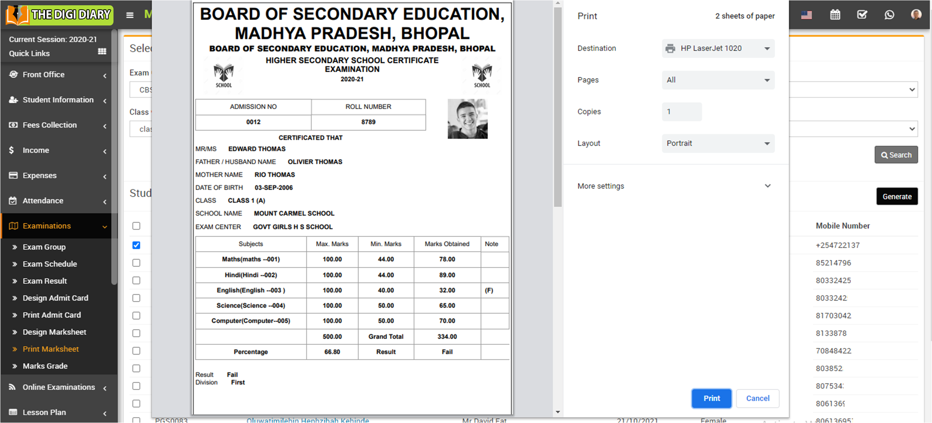Viewport: 932px width, 423px height.
Task: Open the Destination printer dropdown
Action: point(718,48)
